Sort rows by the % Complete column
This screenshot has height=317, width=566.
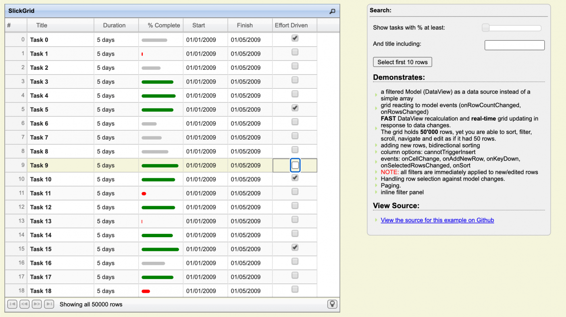162,25
